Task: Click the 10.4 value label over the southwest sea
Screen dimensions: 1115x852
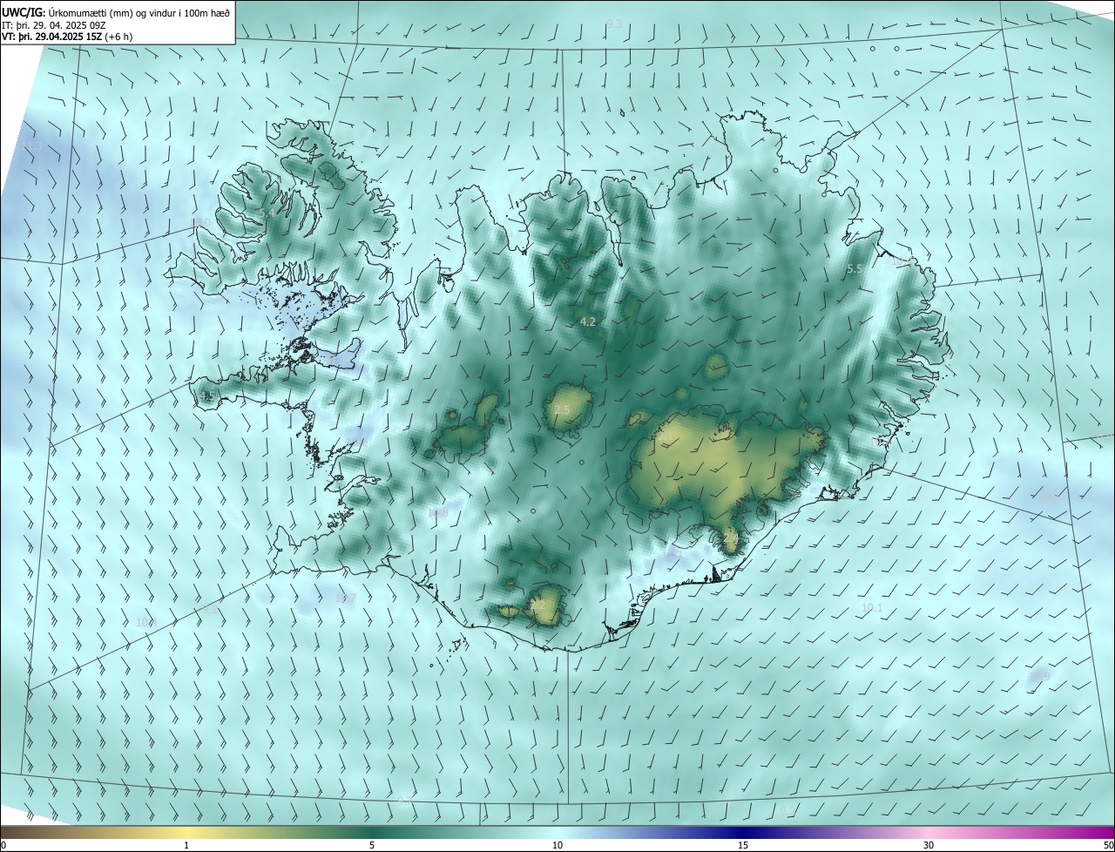Action: point(146,622)
